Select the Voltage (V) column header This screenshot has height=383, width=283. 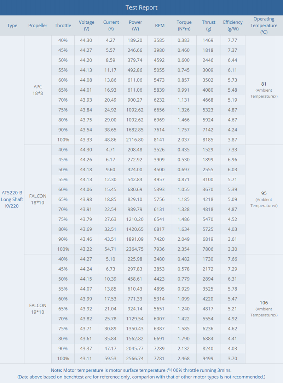coord(87,25)
